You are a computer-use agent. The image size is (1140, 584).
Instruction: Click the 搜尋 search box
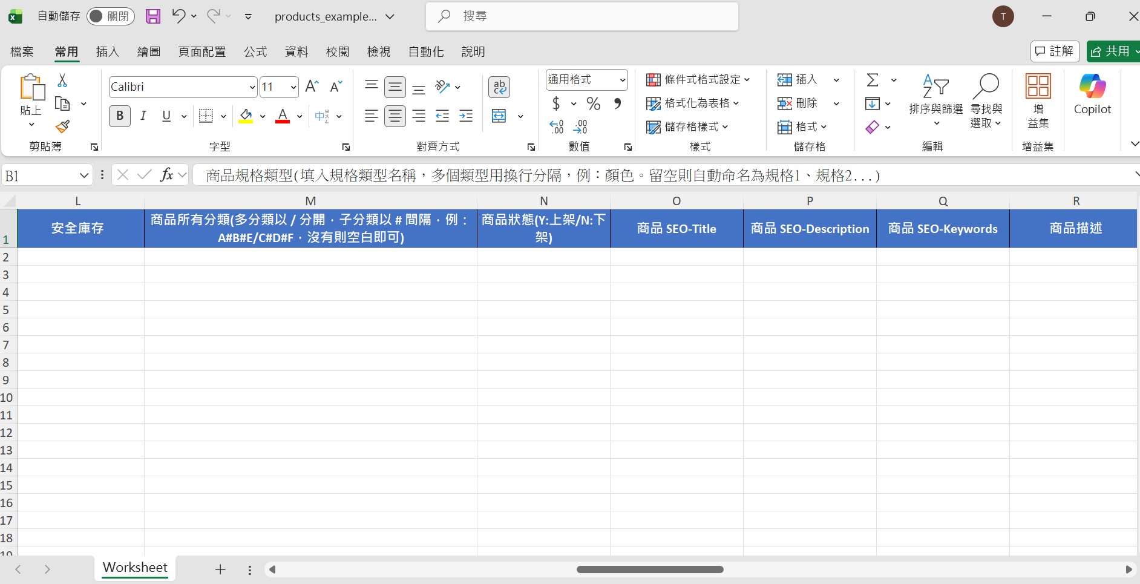[x=582, y=16]
